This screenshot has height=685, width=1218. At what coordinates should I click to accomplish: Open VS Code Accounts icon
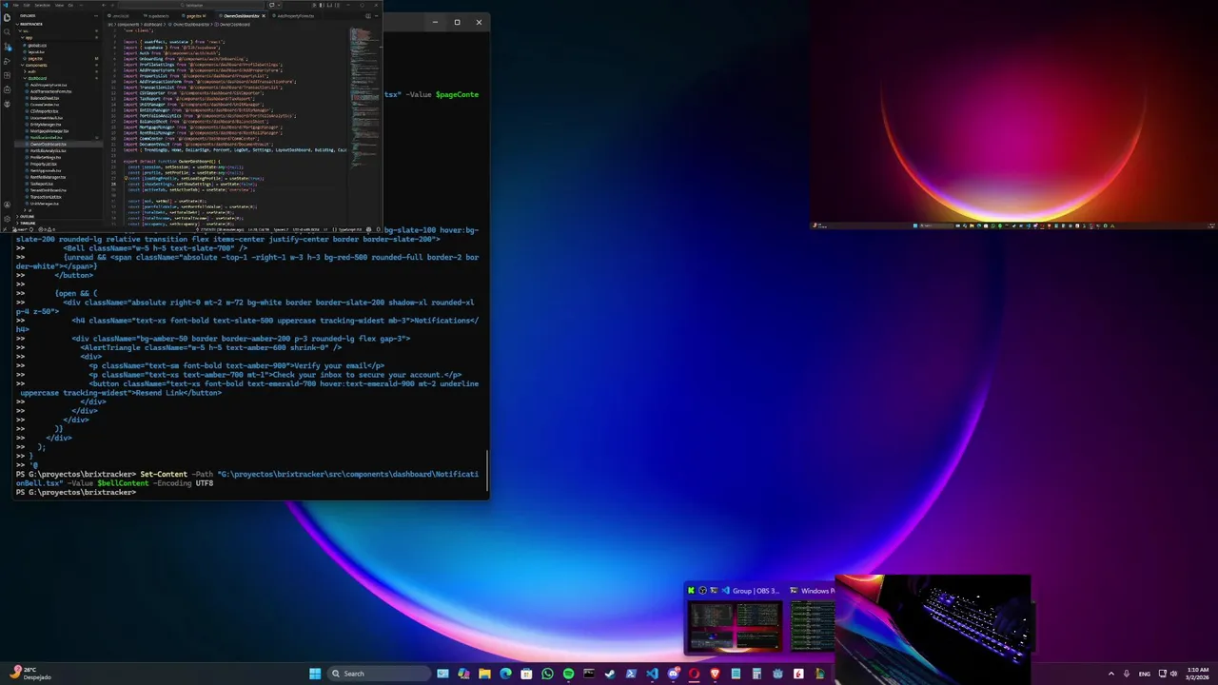(7, 205)
